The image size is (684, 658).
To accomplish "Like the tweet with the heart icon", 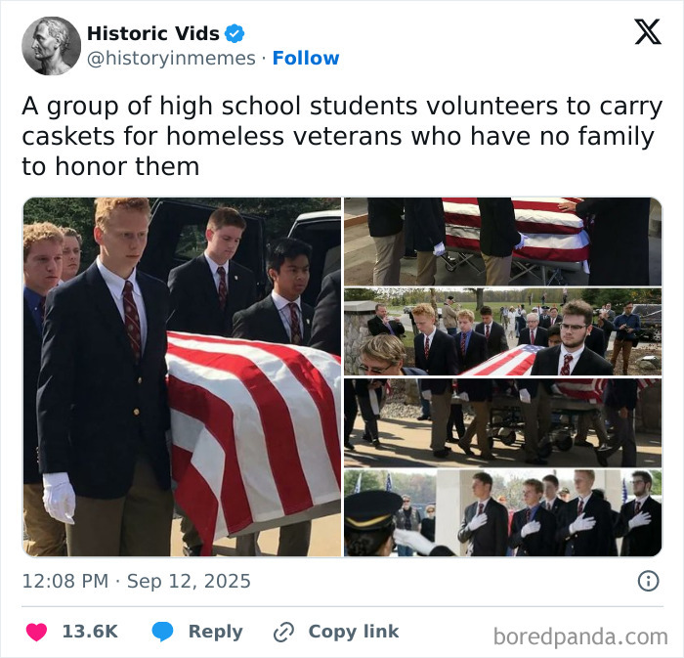I will pyautogui.click(x=37, y=632).
